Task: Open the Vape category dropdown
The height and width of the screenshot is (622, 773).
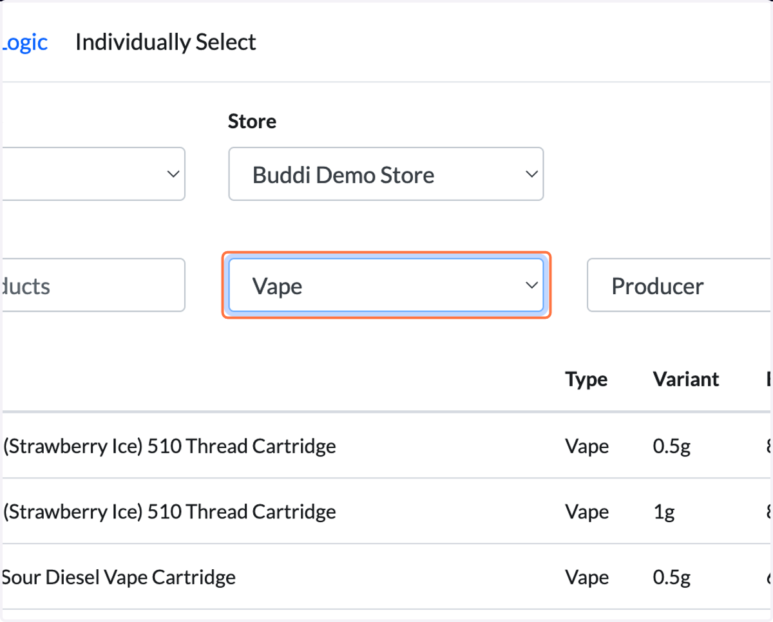Action: point(386,285)
